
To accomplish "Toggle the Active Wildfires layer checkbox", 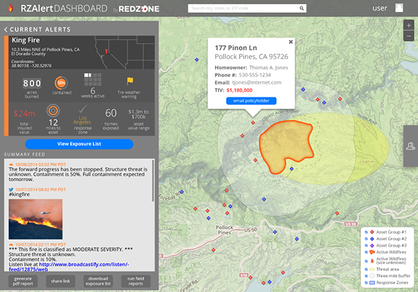I will click(367, 252).
